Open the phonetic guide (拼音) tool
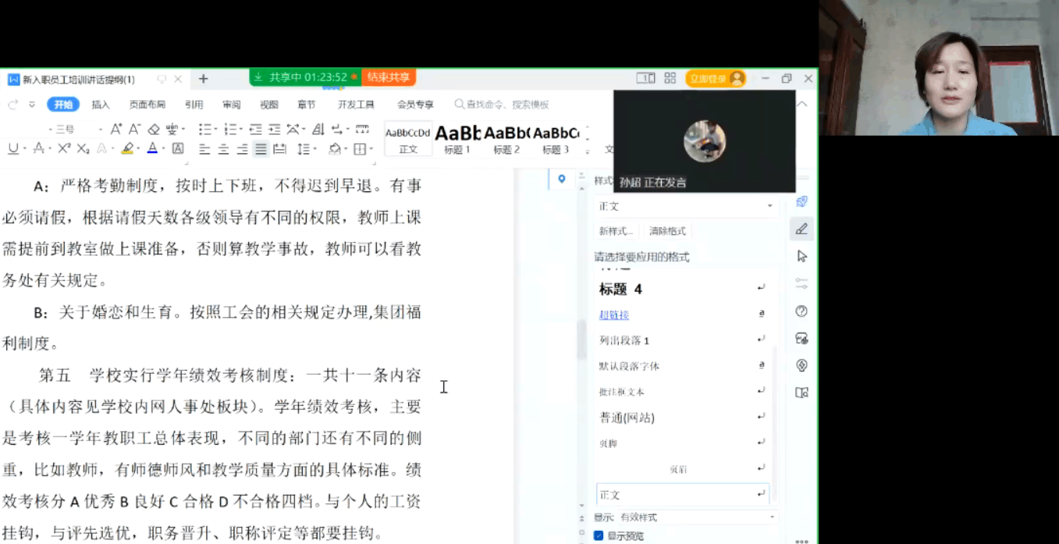This screenshot has width=1059, height=544. (x=172, y=129)
